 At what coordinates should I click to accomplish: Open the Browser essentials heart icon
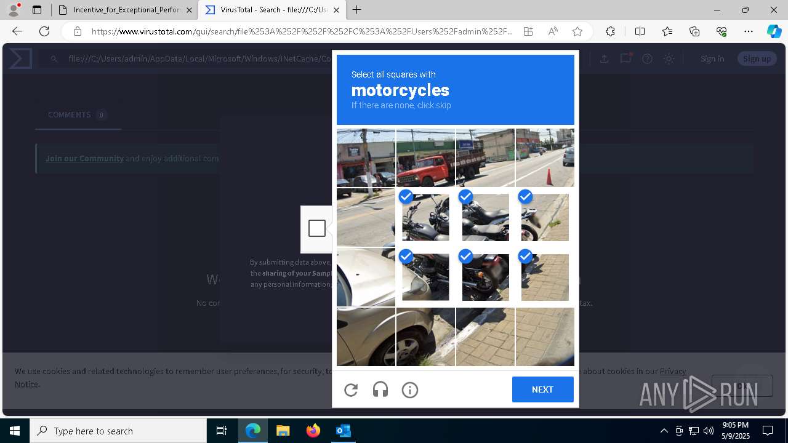(722, 31)
